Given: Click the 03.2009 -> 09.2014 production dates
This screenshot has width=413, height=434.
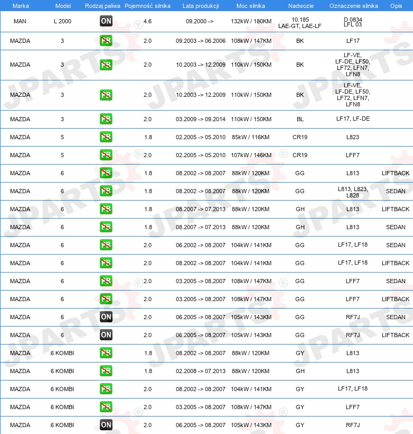Looking at the screenshot, I should click(x=201, y=119).
